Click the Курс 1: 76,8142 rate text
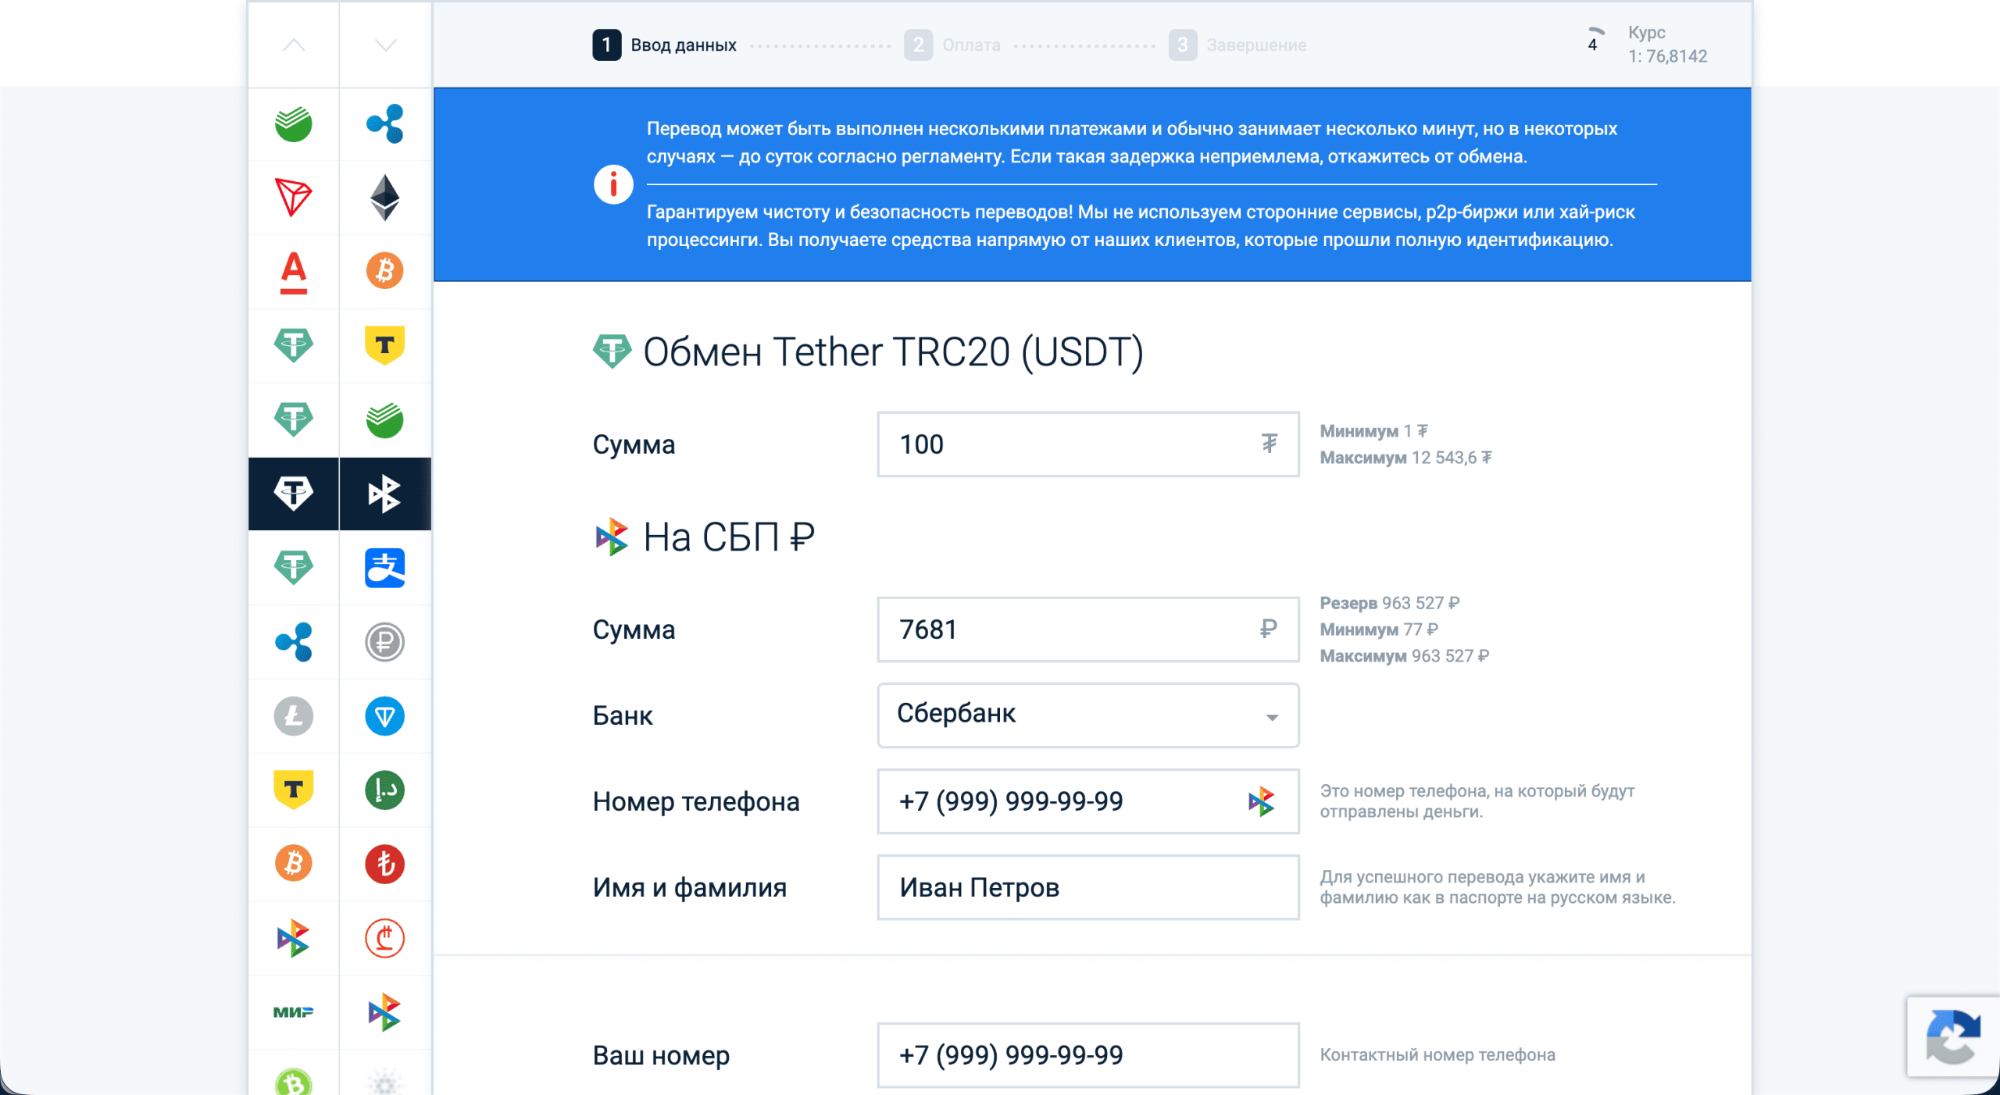This screenshot has height=1095, width=2000. click(x=1667, y=45)
